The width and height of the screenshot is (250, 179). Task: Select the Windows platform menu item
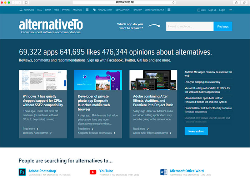29,10
